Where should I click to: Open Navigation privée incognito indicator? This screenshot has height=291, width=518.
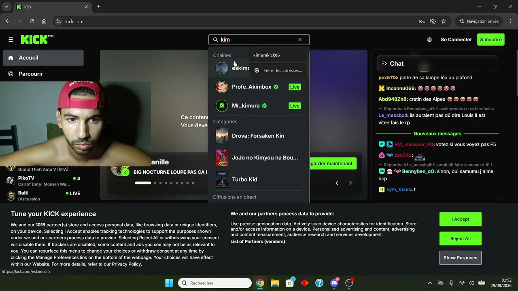[x=479, y=21]
